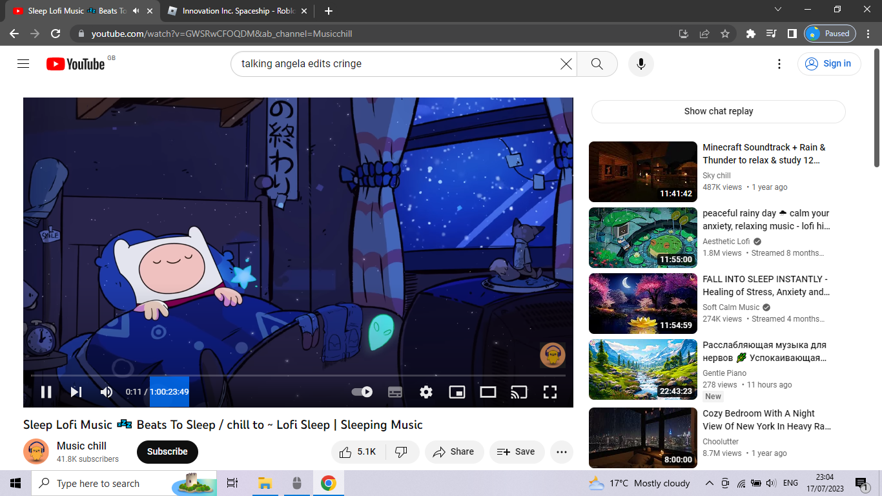Open Windows Start menu
The width and height of the screenshot is (882, 496).
15,483
